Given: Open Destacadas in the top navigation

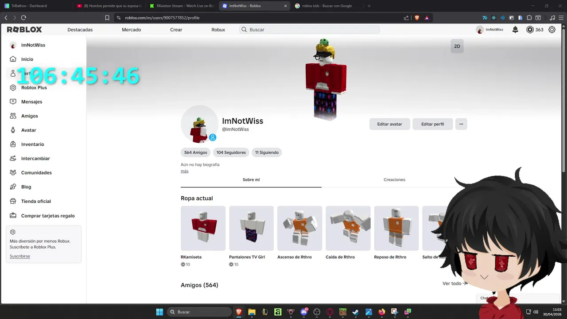Looking at the screenshot, I should (x=80, y=30).
